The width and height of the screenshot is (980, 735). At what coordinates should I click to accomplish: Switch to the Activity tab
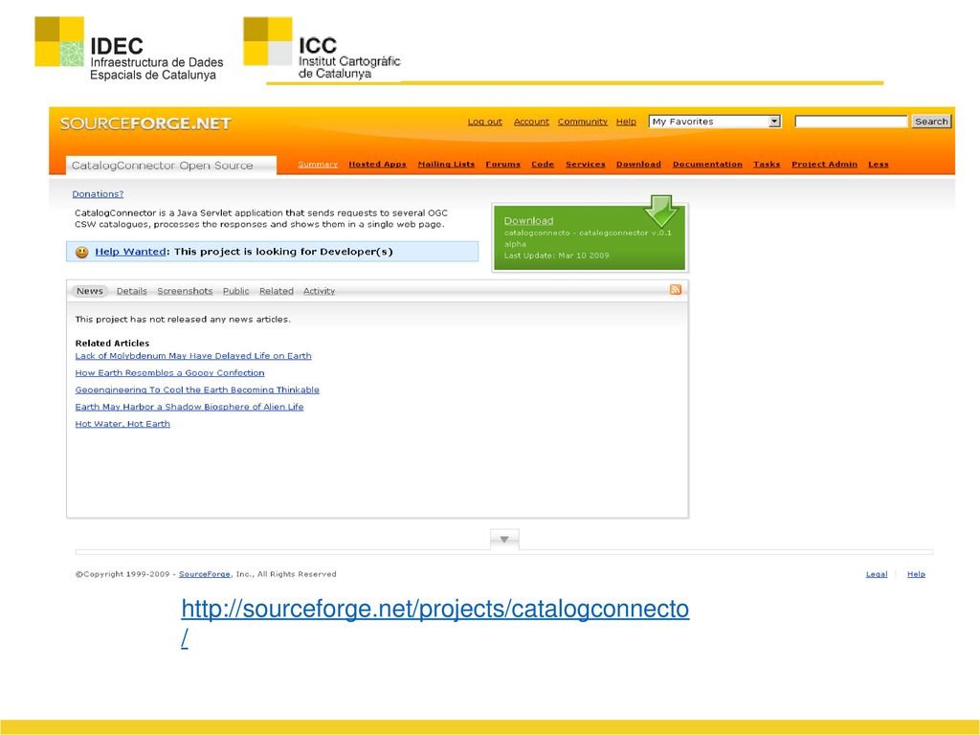319,291
